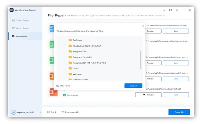Expand the account arrow chevron
The height and width of the screenshot is (124, 202).
point(40,112)
